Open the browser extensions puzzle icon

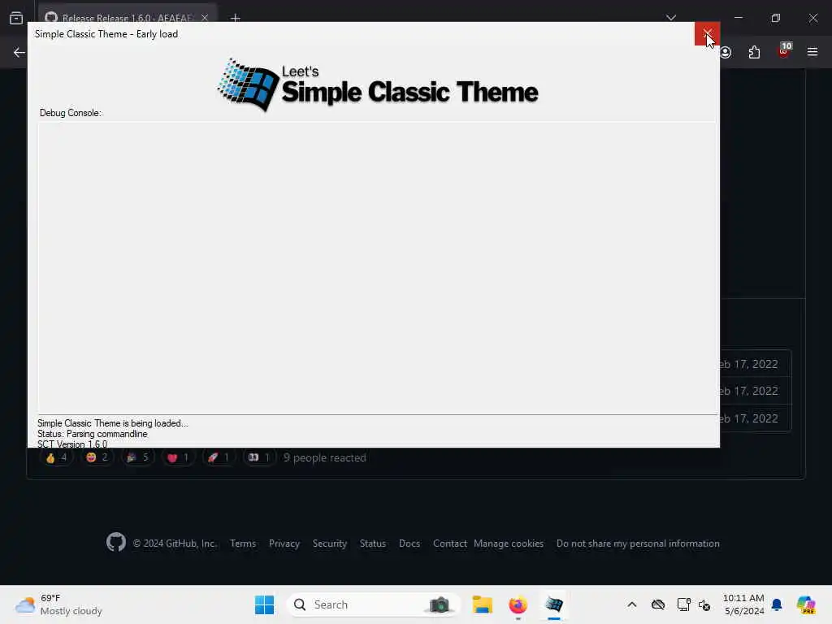tap(754, 52)
